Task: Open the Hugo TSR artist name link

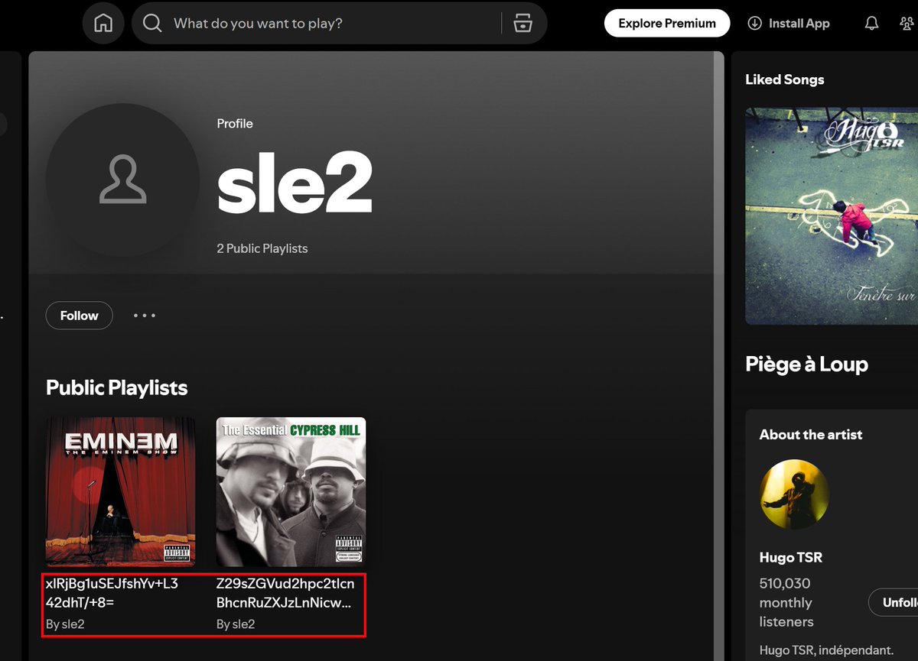Action: click(x=791, y=557)
